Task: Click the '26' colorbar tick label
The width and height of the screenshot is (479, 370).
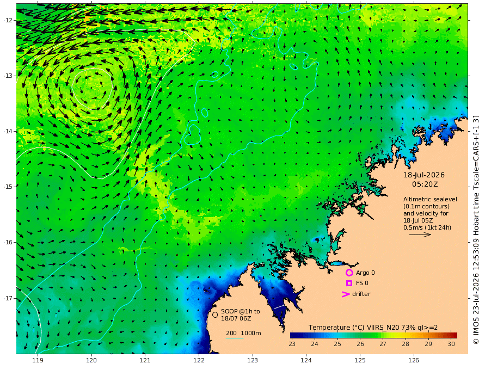Action: tap(360, 344)
